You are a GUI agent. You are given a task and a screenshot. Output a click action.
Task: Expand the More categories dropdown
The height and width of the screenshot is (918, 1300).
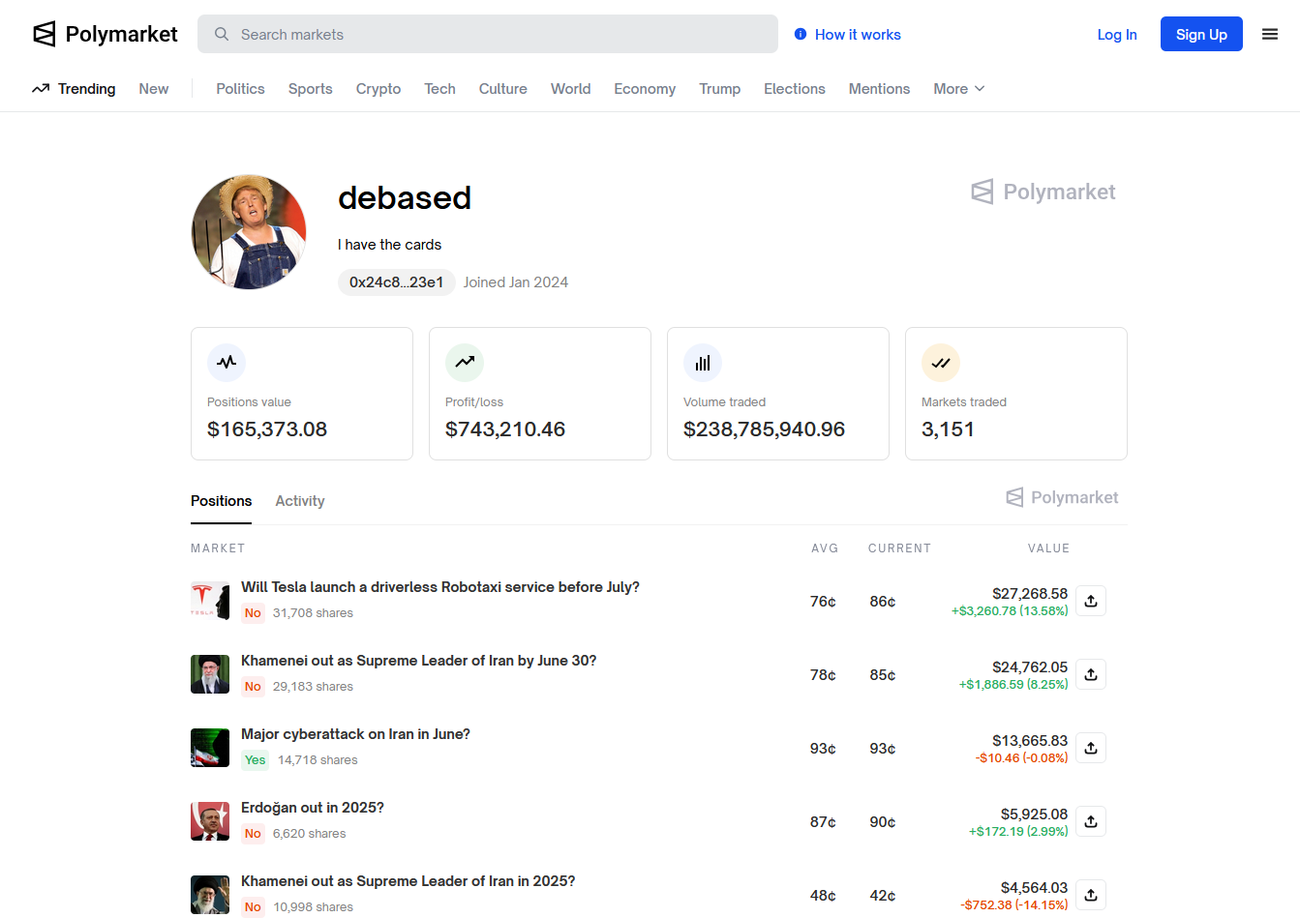pyautogui.click(x=958, y=88)
